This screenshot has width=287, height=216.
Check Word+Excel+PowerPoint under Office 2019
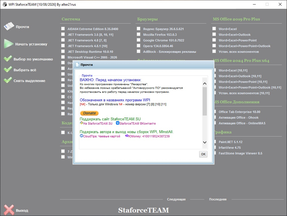coord(214,40)
